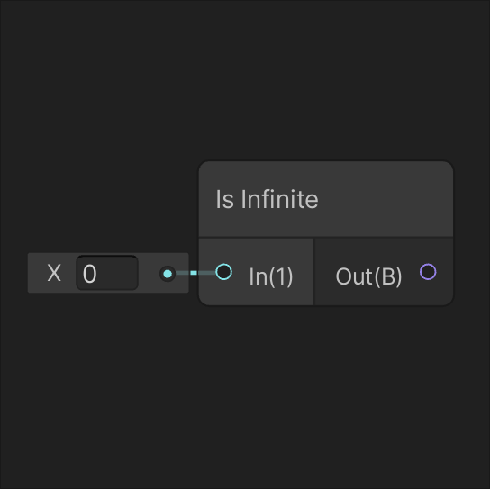Image resolution: width=490 pixels, height=489 pixels.
Task: Focus the X value field showing 0
Action: pyautogui.click(x=107, y=273)
